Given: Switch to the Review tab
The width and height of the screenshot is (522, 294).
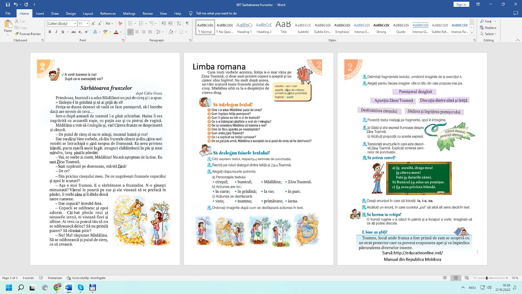Looking at the screenshot, I should pos(148,13).
